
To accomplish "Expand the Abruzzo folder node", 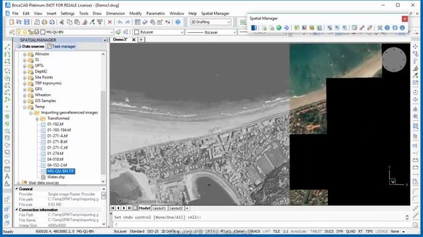I will pyautogui.click(x=24, y=54).
